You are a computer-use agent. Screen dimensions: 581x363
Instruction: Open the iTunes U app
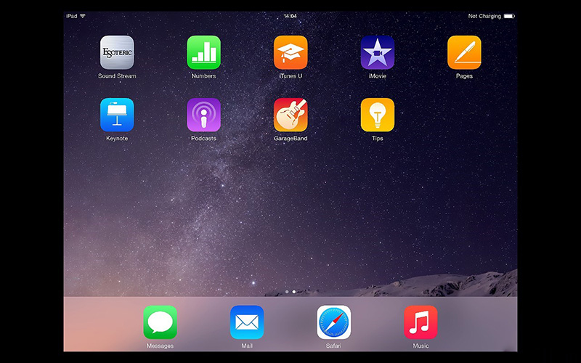pos(290,52)
